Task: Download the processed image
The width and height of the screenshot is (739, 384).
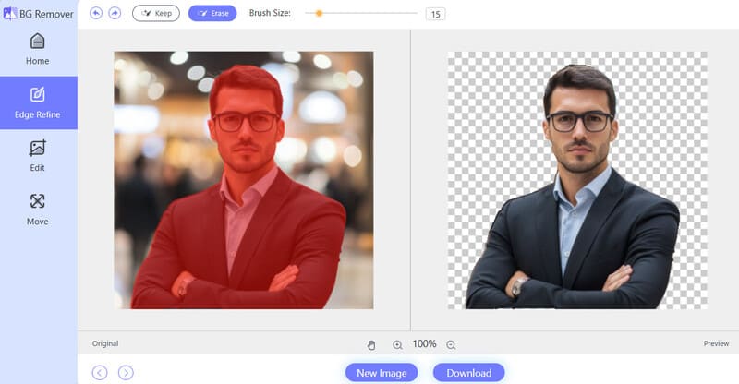Action: coord(469,373)
